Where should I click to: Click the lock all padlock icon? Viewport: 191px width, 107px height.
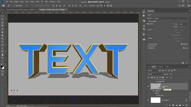point(163,77)
